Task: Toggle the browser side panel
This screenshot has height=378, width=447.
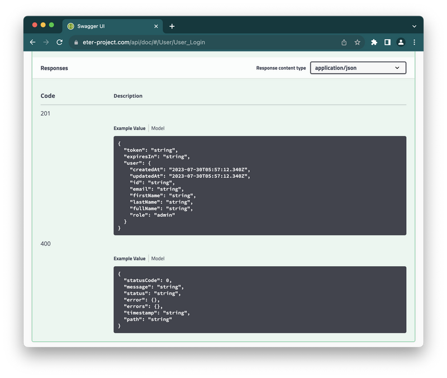Action: pos(387,42)
